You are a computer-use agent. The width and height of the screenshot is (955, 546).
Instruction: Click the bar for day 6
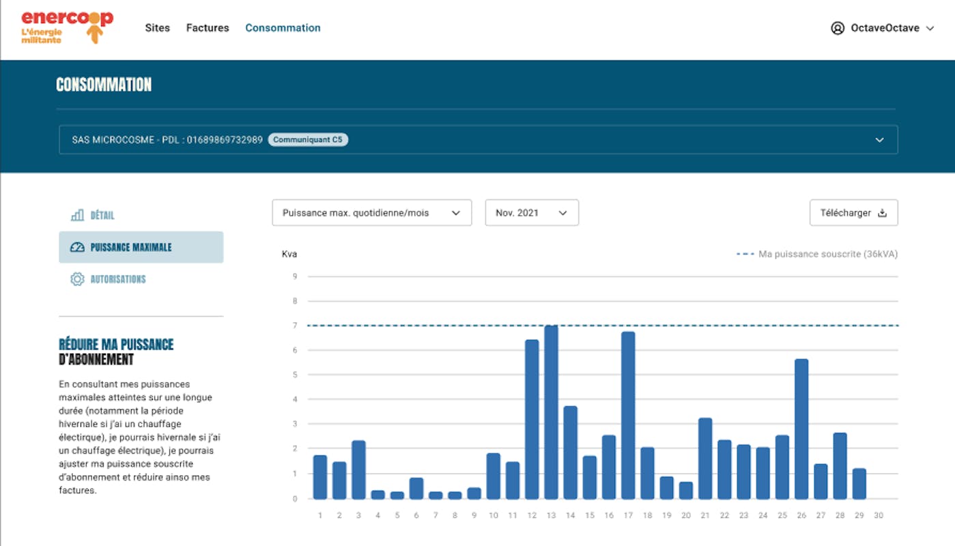pyautogui.click(x=416, y=488)
